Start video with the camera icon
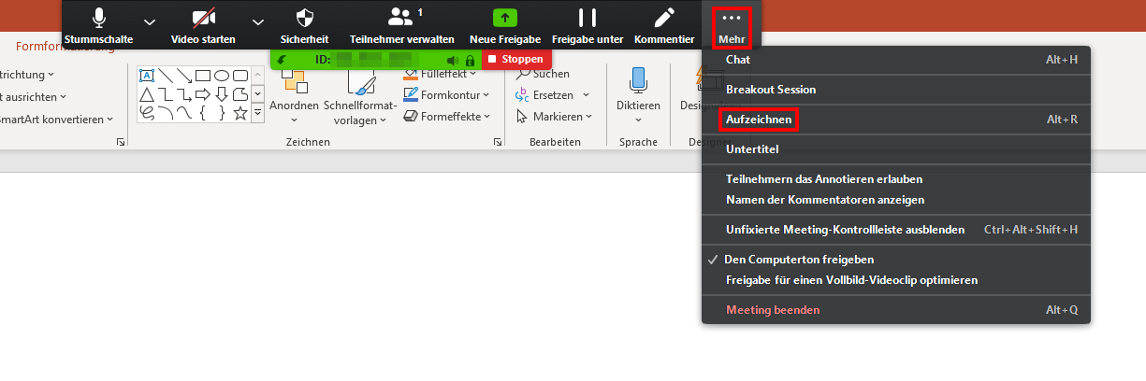The image size is (1146, 381). (203, 18)
